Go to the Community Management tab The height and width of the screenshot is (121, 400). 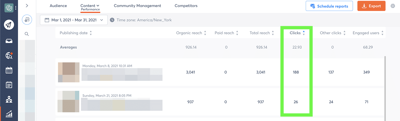137,6
